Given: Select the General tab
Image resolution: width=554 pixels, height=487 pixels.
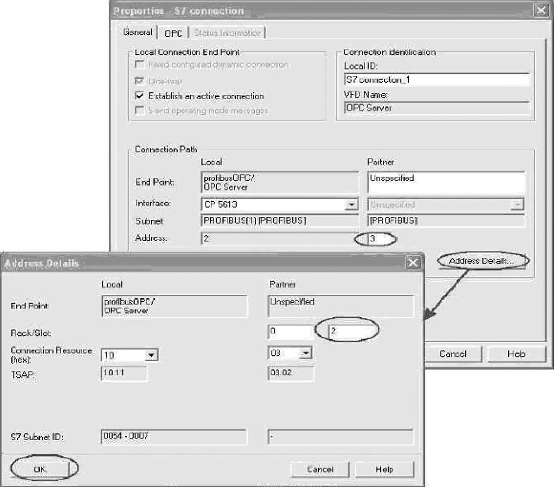Looking at the screenshot, I should (137, 32).
